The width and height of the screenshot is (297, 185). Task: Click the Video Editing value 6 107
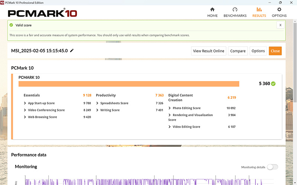(232, 127)
